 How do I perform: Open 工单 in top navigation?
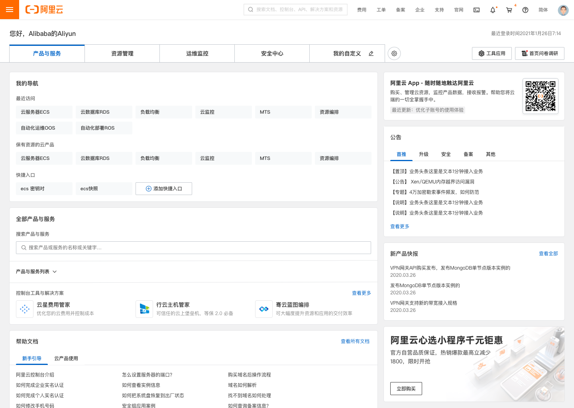click(381, 10)
